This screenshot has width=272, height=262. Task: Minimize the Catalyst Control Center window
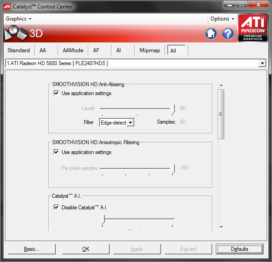coord(230,5)
